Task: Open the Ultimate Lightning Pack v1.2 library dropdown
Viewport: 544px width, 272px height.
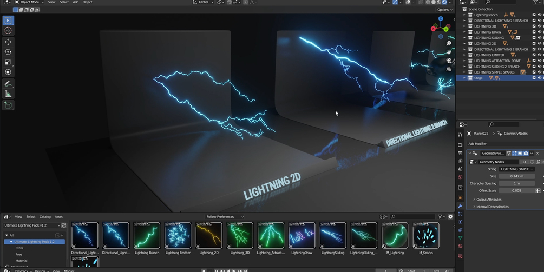Action: point(31,225)
